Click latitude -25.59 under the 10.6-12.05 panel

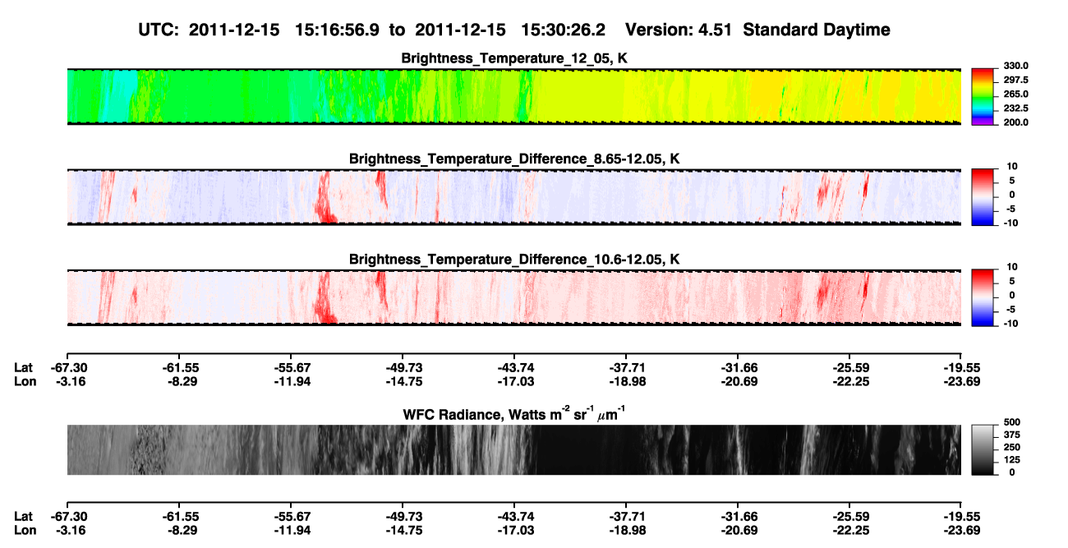click(x=849, y=367)
